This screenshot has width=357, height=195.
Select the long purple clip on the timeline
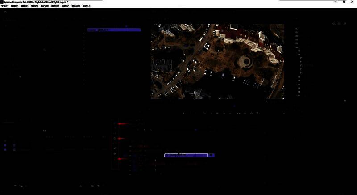pyautogui.click(x=186, y=155)
